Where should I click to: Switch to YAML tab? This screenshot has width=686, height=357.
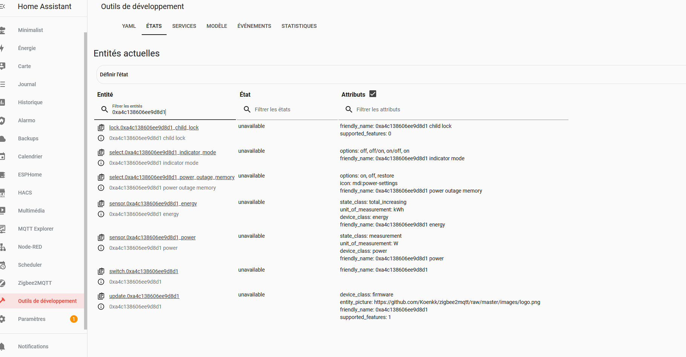[x=129, y=26]
